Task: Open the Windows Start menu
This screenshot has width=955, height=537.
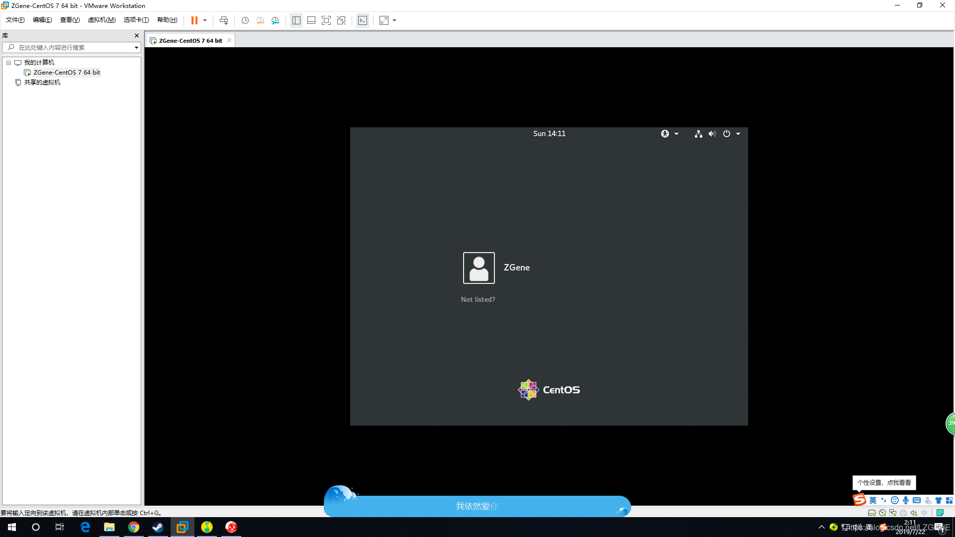Action: [12, 527]
